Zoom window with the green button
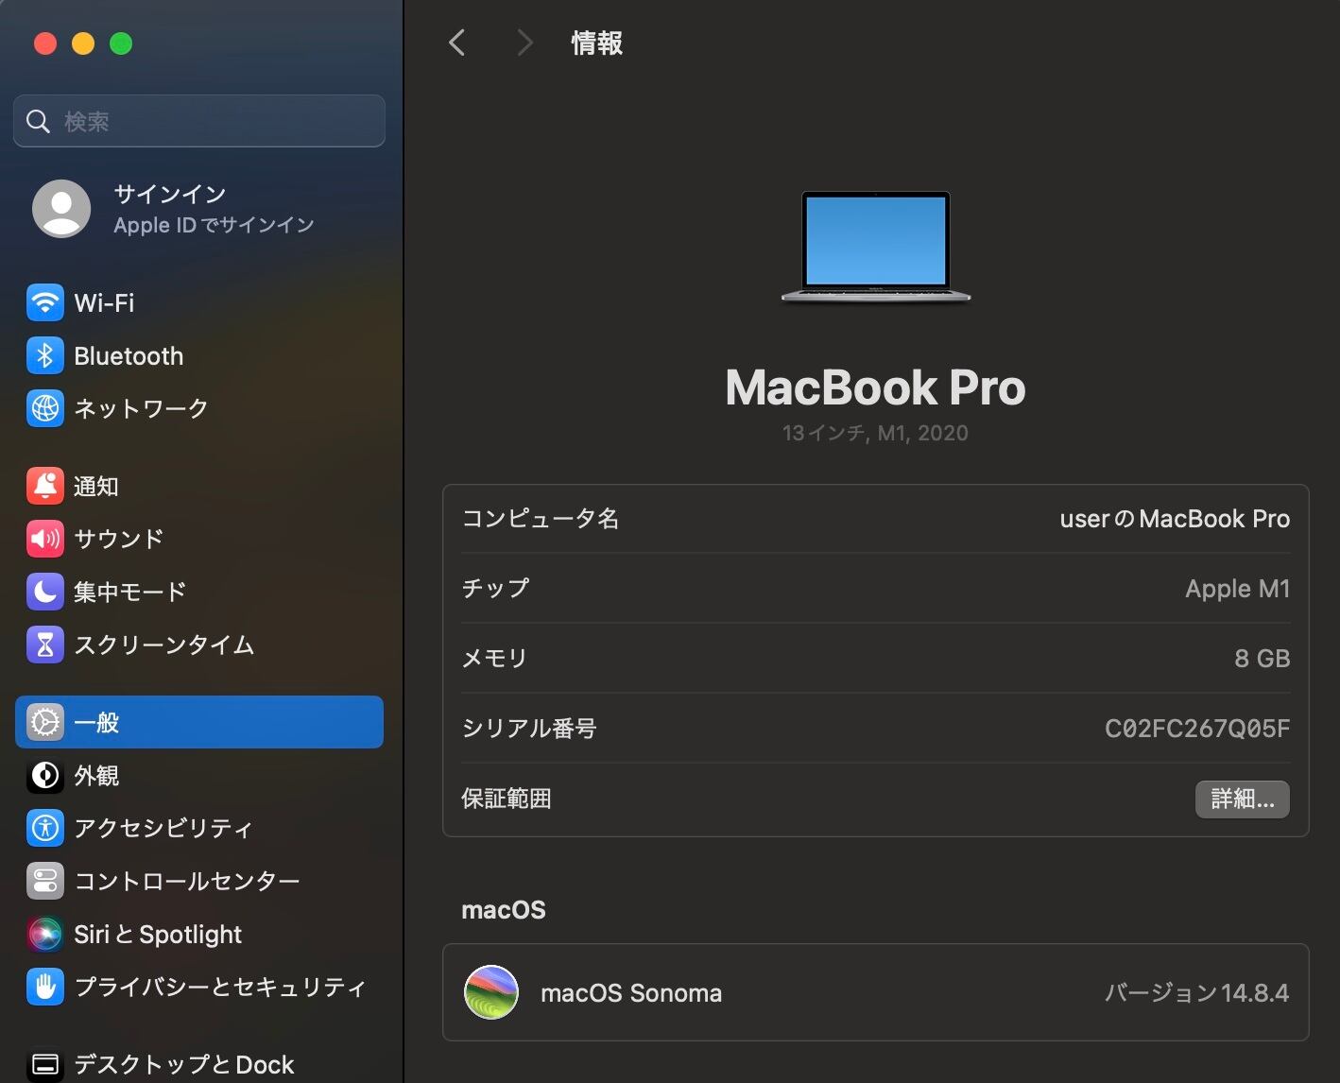This screenshot has width=1340, height=1083. (x=121, y=43)
